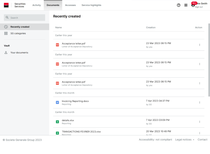
Task: Switch to the Activity tab
Action: (36, 5)
